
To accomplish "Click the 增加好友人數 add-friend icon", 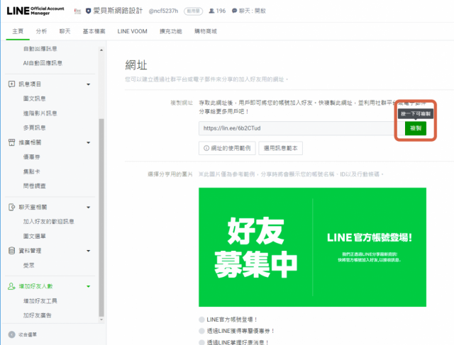I will 12,287.
